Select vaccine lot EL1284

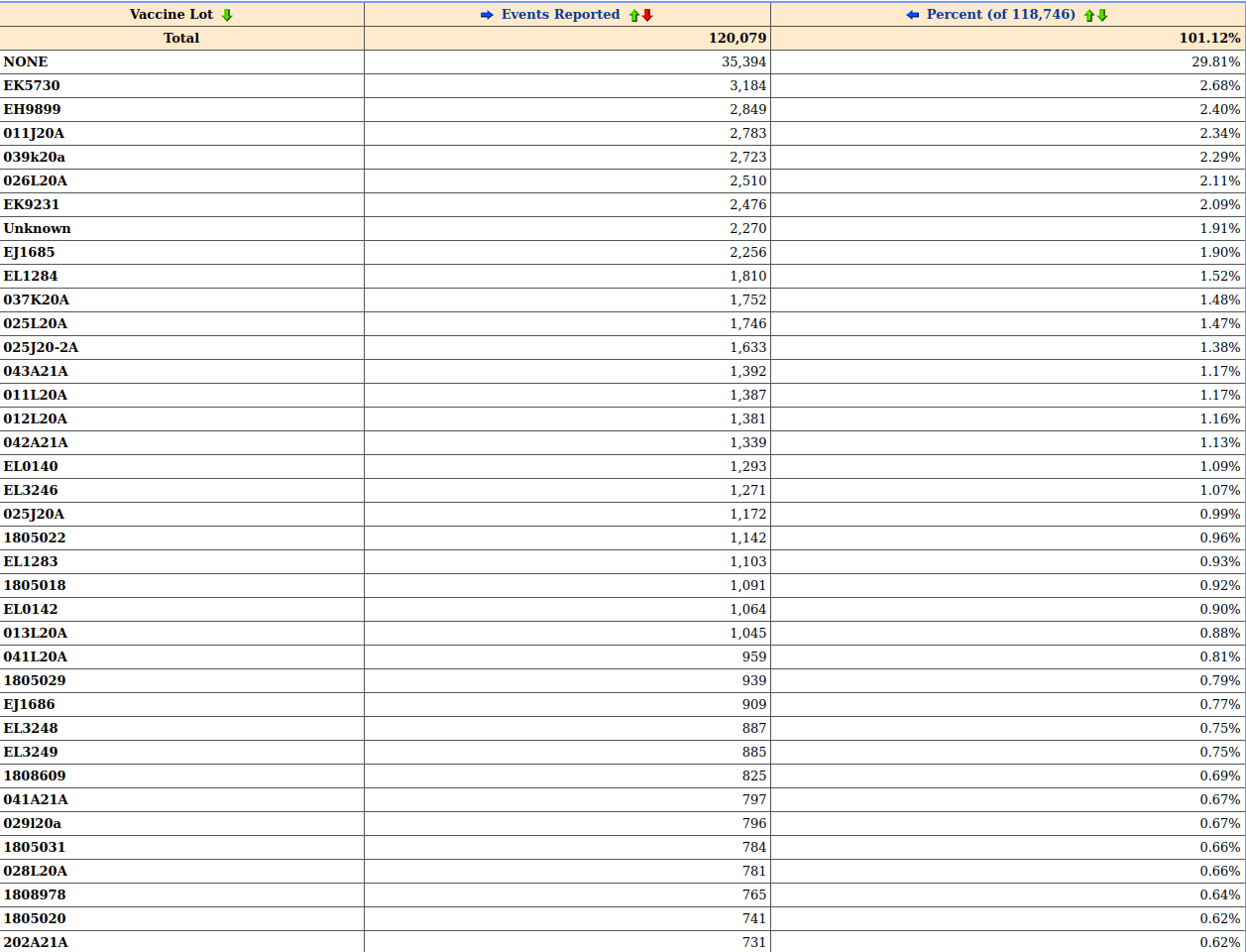[31, 276]
